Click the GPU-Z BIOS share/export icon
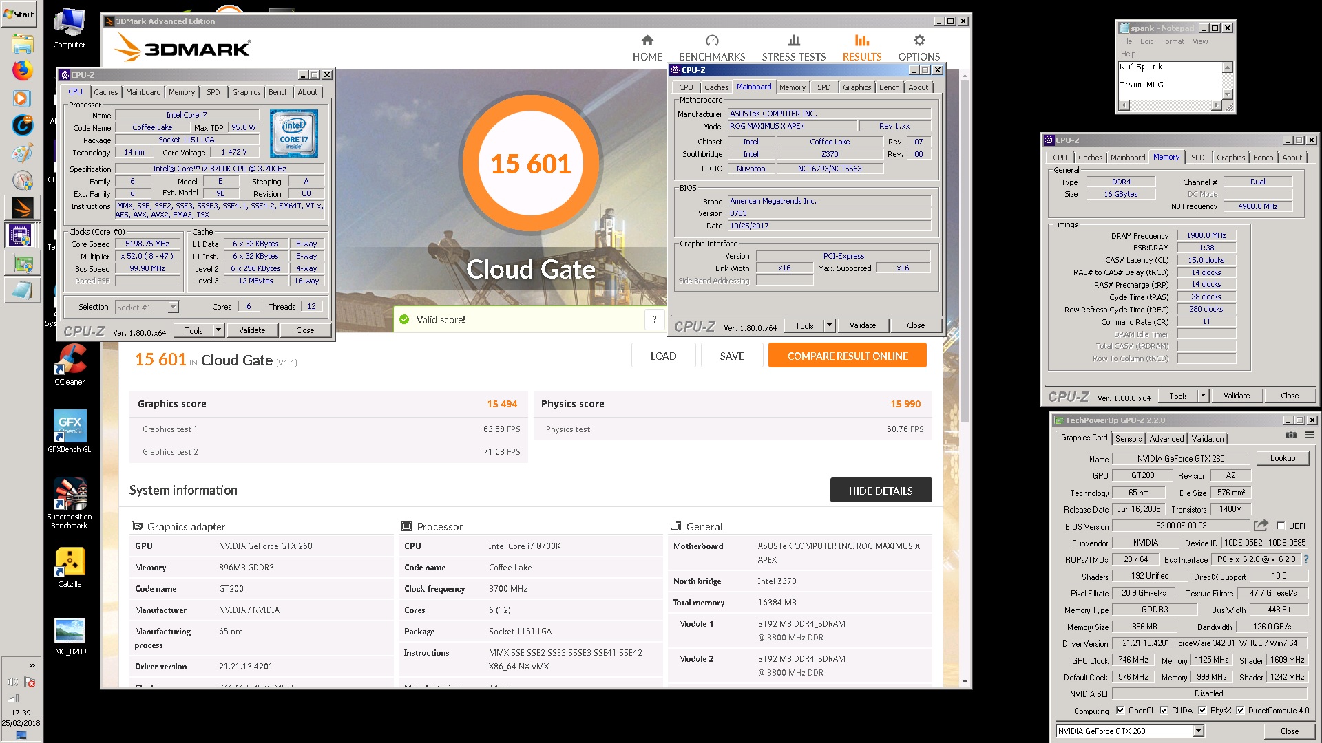 (x=1261, y=526)
